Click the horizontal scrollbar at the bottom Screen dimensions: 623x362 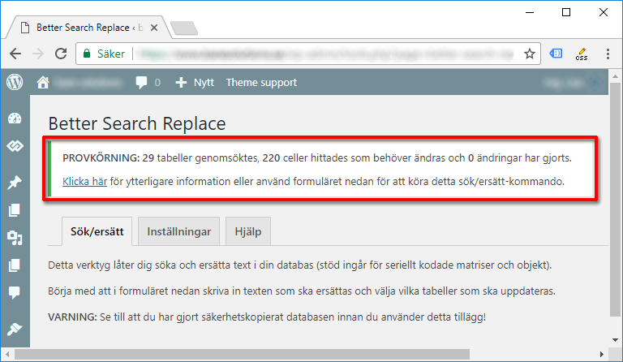pyautogui.click(x=308, y=354)
